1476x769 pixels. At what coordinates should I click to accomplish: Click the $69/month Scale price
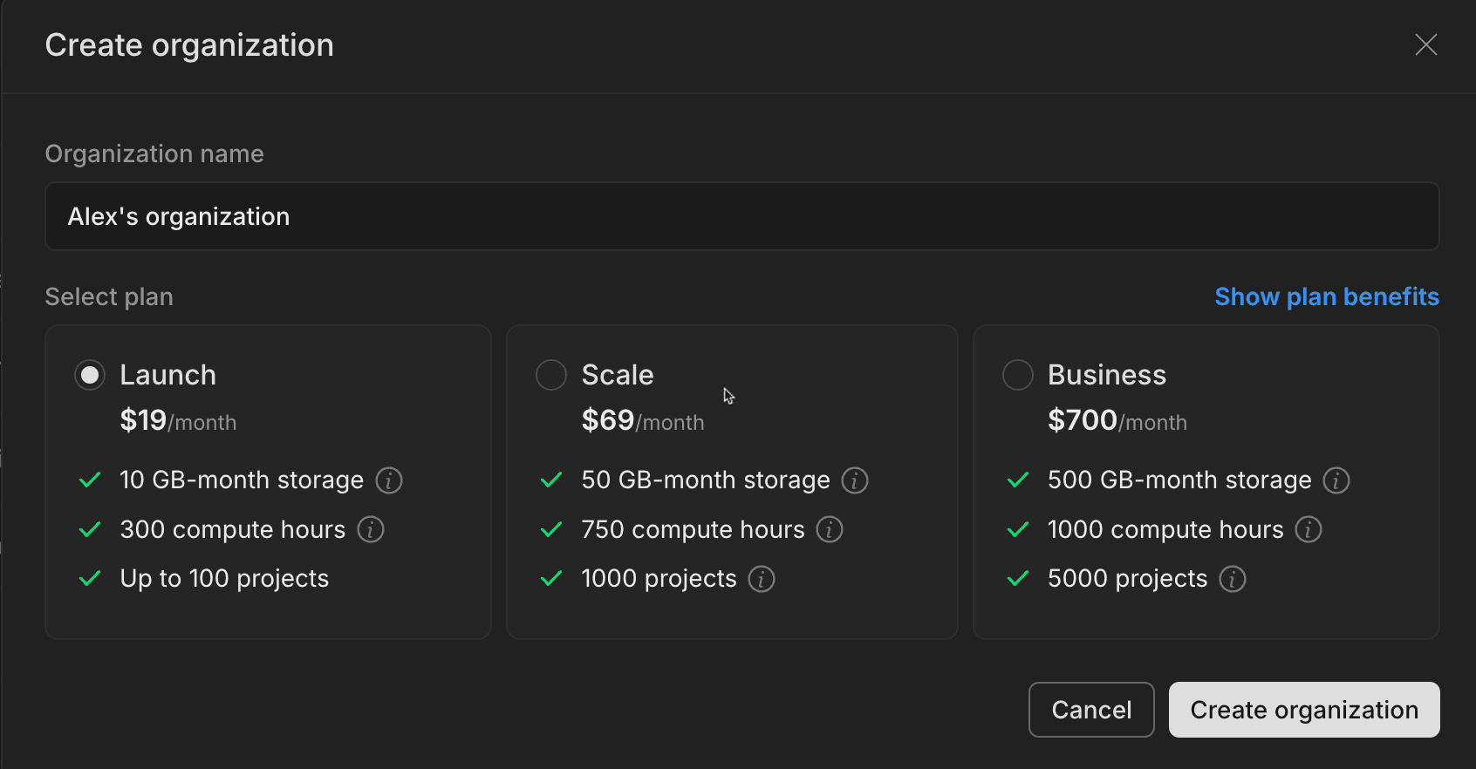pyautogui.click(x=643, y=421)
